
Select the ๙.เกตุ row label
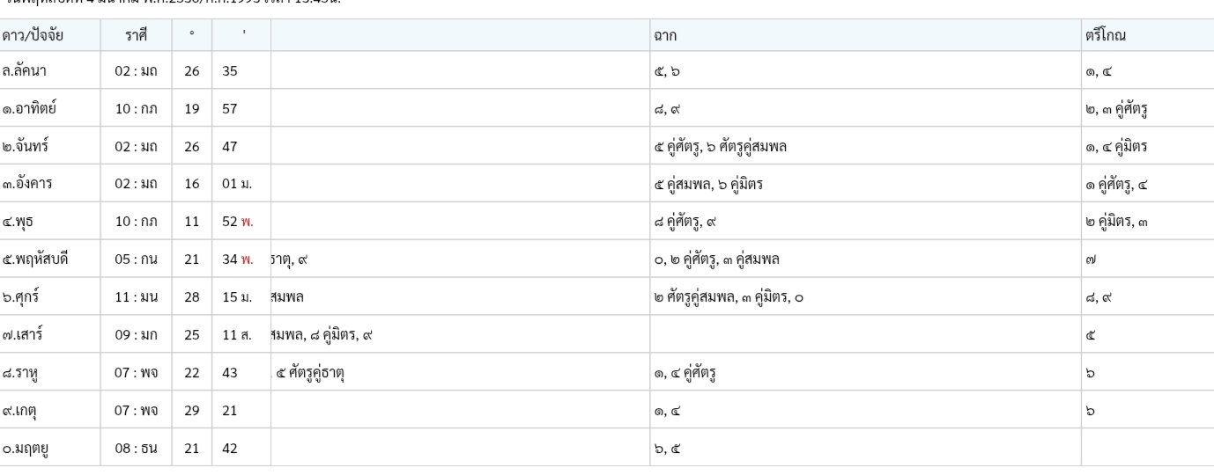(x=25, y=410)
